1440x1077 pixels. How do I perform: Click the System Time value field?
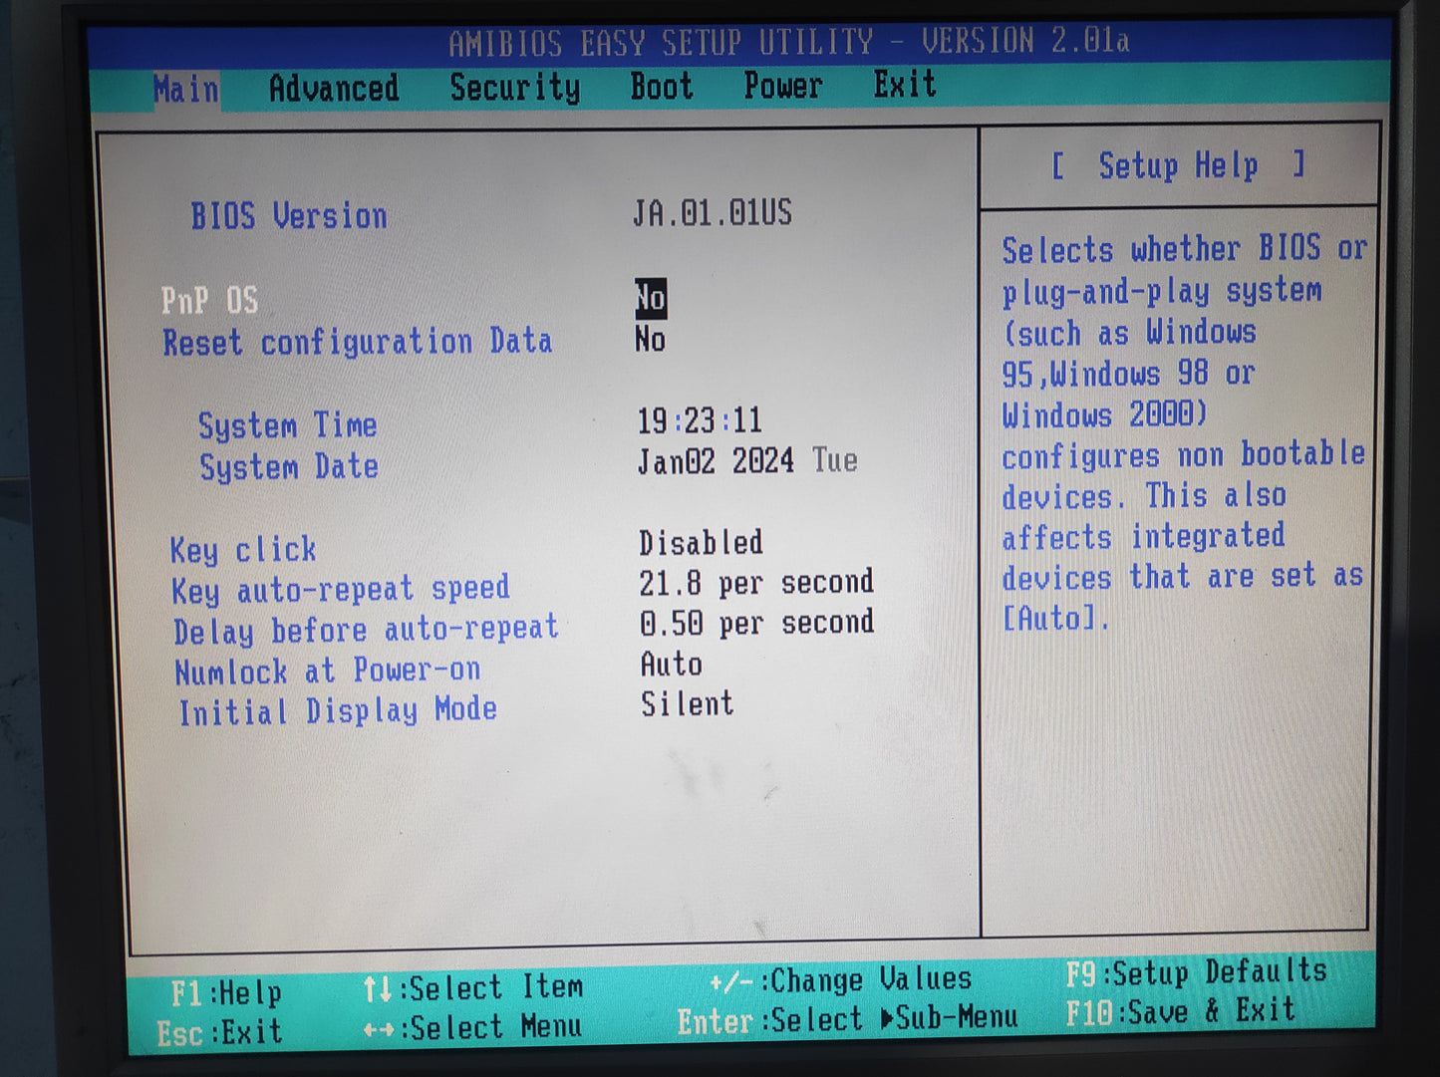(700, 420)
